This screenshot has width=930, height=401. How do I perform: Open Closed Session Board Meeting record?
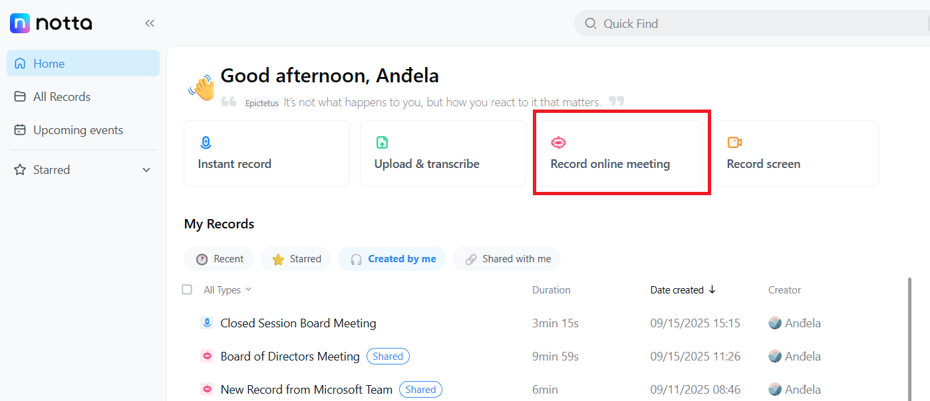tap(298, 323)
